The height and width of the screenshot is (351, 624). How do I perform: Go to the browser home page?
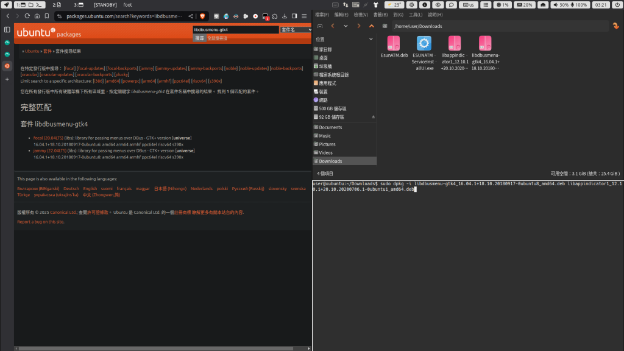click(x=37, y=16)
